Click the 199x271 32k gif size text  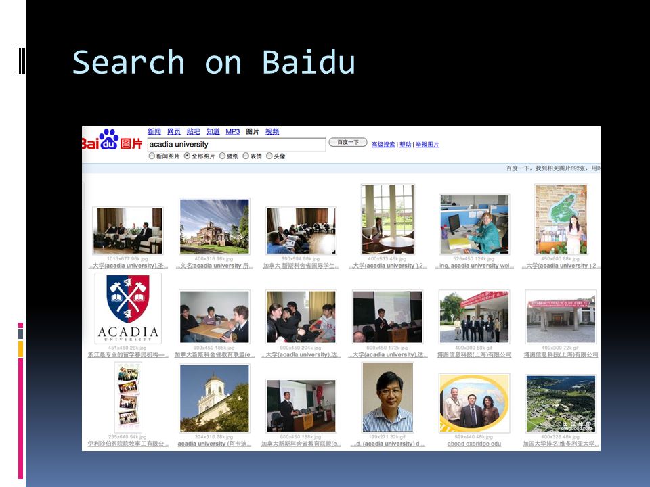pos(387,437)
